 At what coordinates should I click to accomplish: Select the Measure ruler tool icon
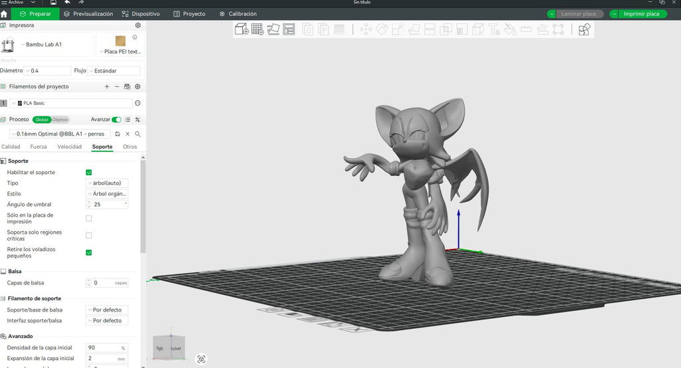point(526,29)
